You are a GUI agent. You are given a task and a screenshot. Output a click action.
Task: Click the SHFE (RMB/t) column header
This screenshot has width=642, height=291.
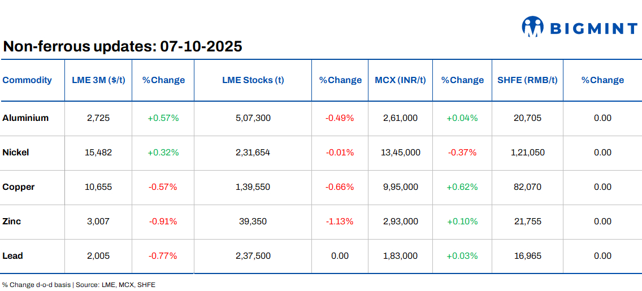(x=527, y=80)
